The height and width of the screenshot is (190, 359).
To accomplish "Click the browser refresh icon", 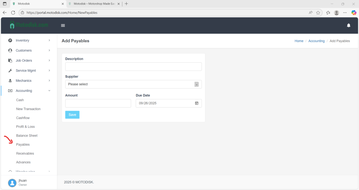I will tap(13, 13).
